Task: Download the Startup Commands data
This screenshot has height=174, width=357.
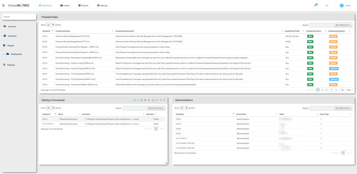Action: coord(153,100)
